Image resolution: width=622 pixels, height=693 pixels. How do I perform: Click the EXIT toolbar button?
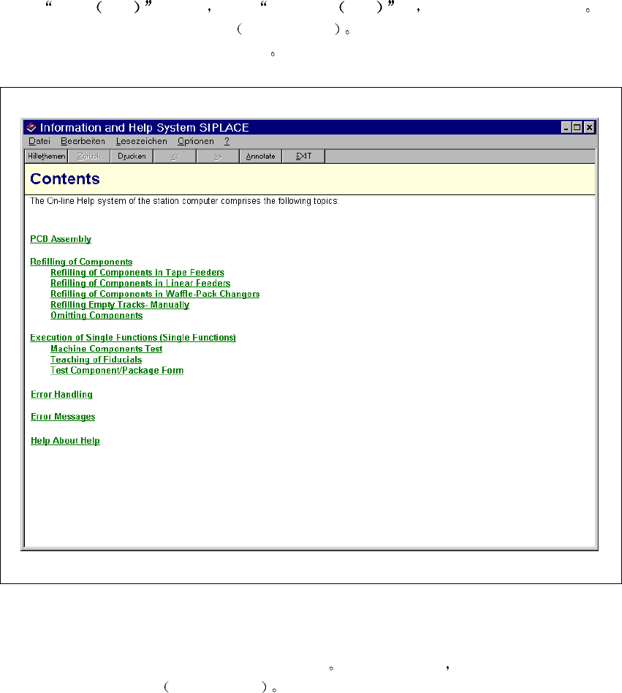pos(303,156)
